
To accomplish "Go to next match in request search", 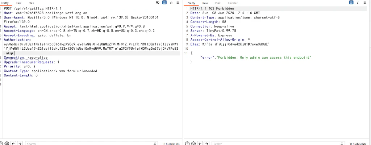I will (20, 143).
